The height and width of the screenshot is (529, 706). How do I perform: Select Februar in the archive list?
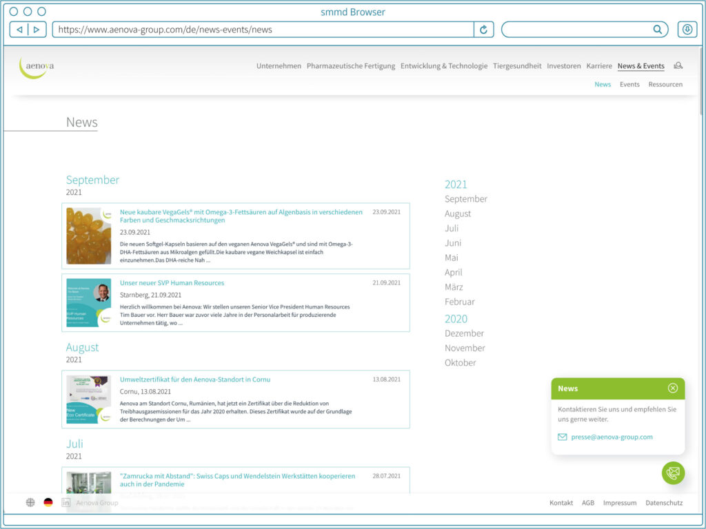(460, 302)
